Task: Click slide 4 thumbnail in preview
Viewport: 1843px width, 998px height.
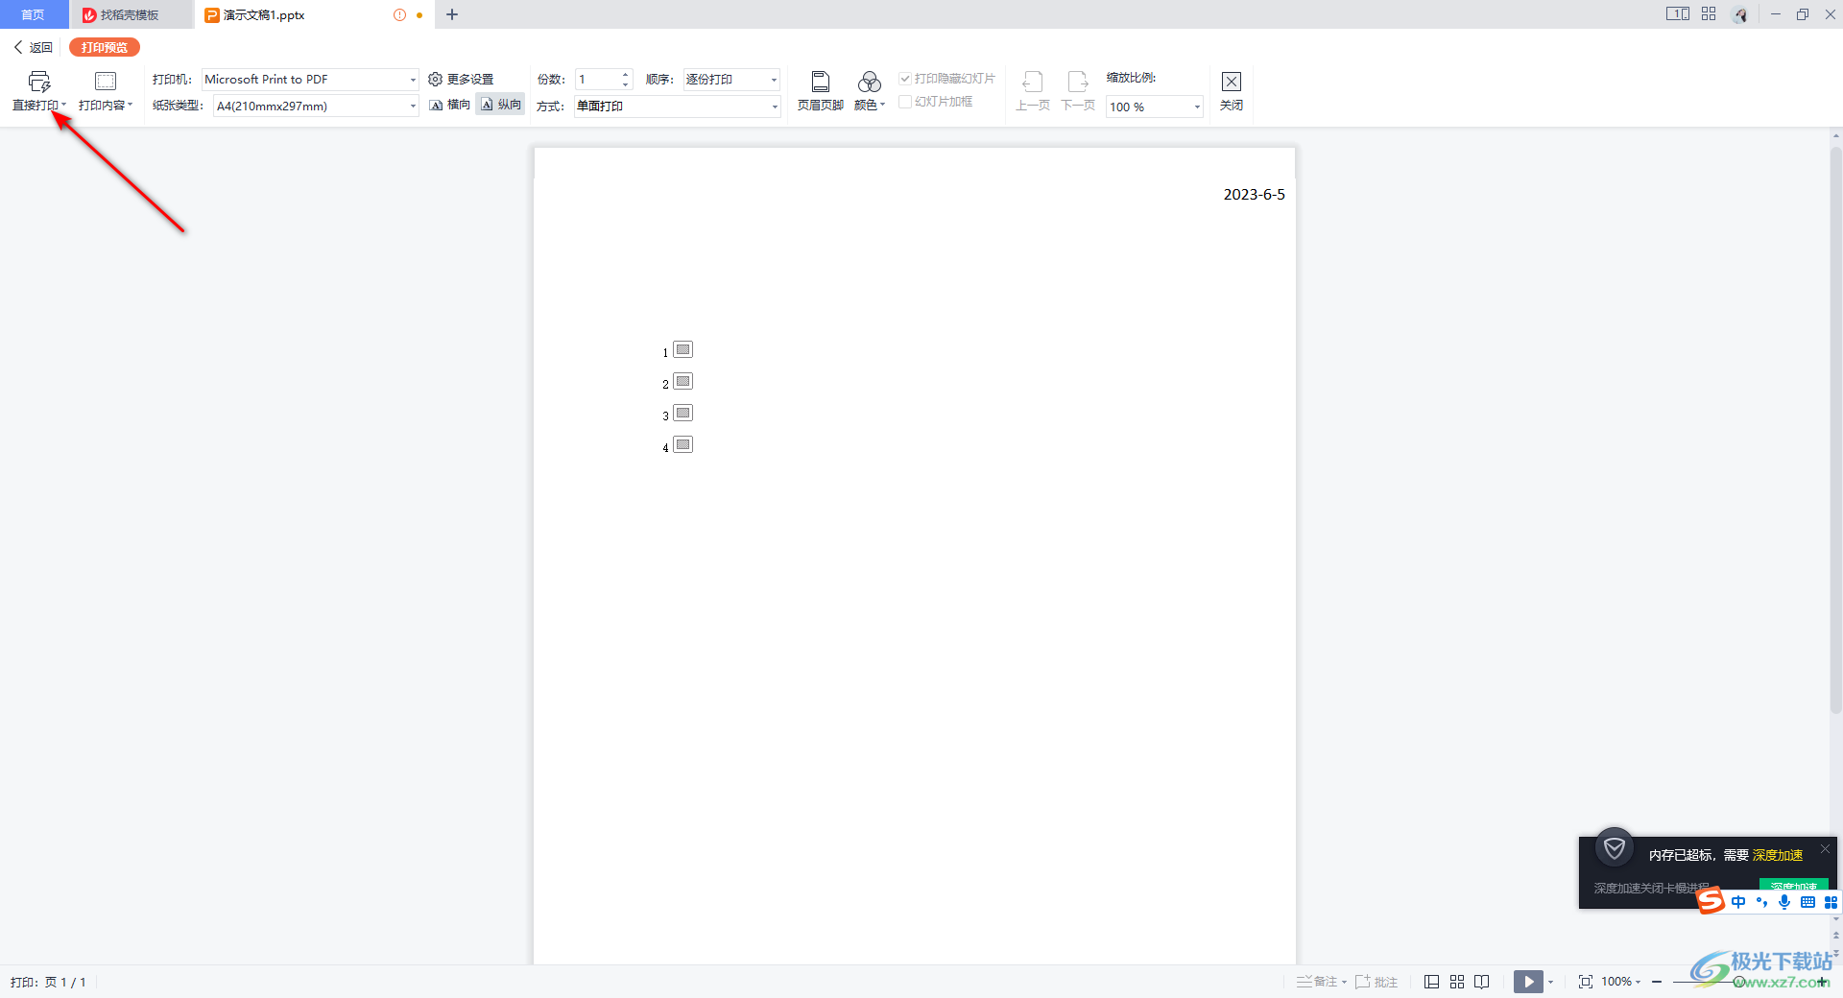Action: point(683,444)
